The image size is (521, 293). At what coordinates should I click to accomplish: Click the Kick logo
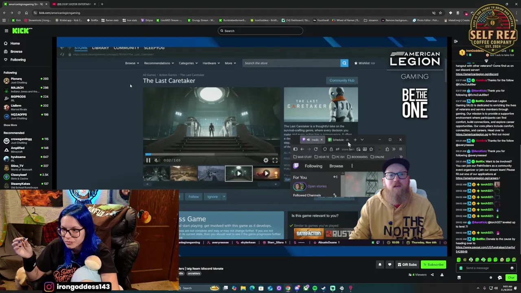pyautogui.click(x=20, y=31)
